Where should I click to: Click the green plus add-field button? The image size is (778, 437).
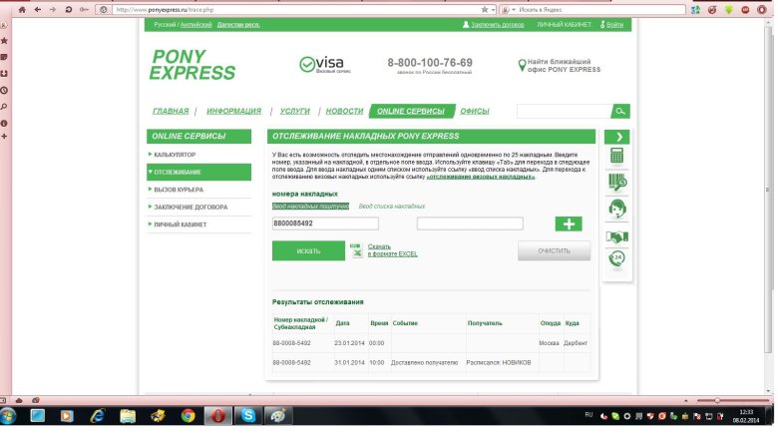pyautogui.click(x=568, y=224)
